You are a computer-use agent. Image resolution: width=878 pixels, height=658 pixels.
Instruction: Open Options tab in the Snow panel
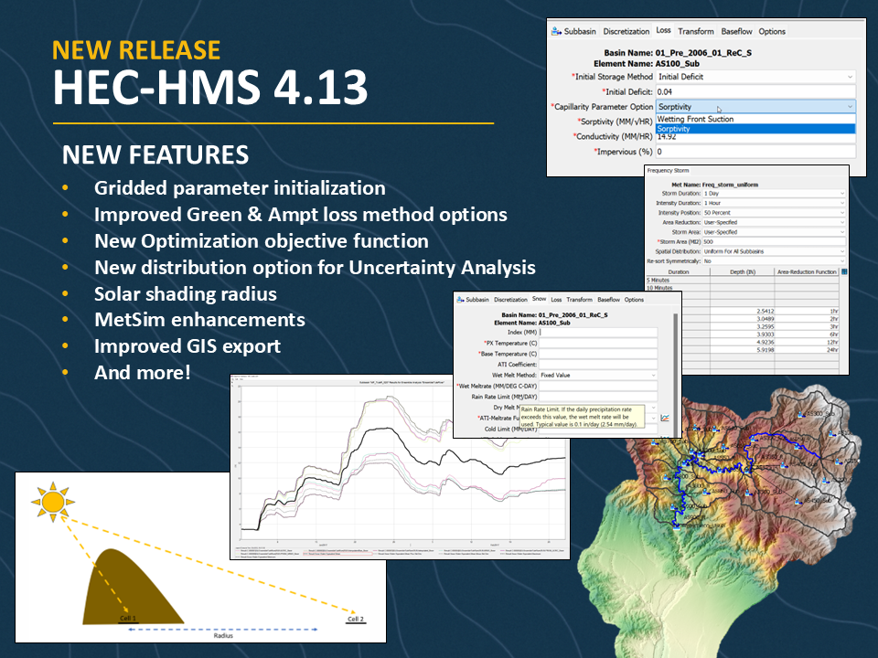634,300
